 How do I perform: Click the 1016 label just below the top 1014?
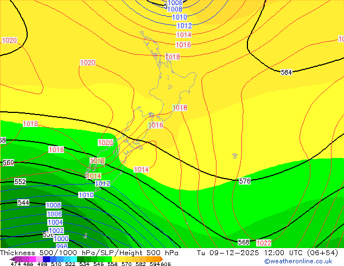pyautogui.click(x=183, y=45)
